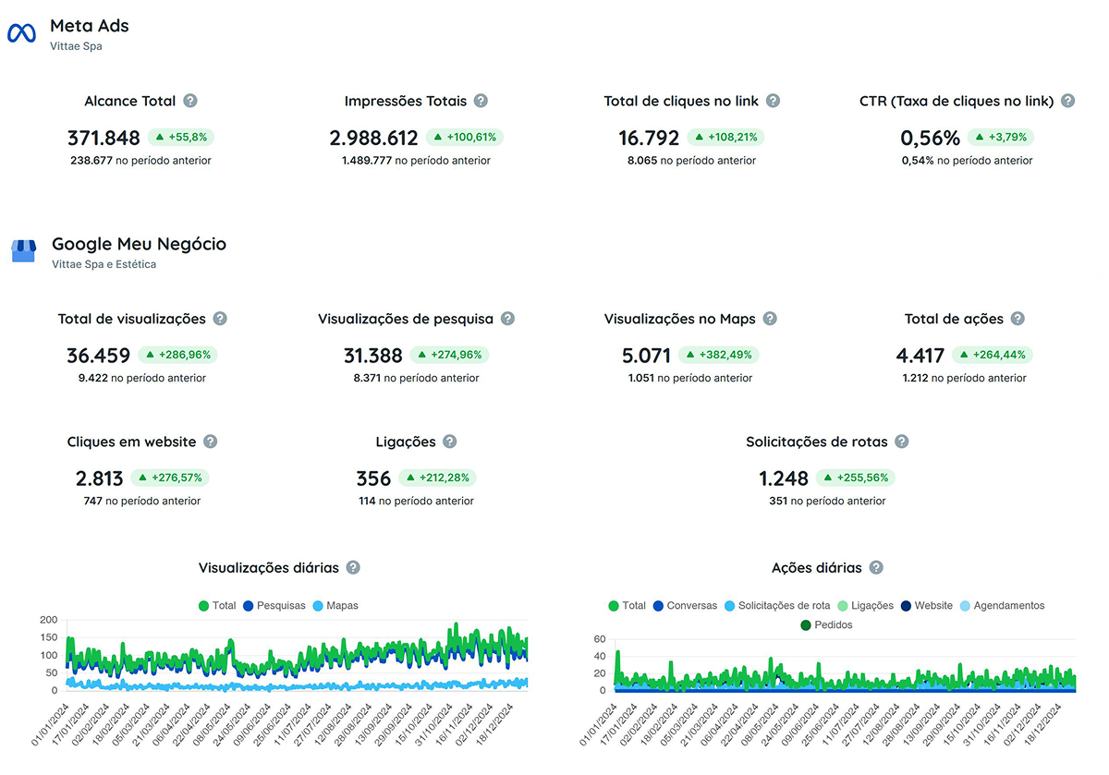Click the +264,44% total actions badge
The width and height of the screenshot is (1109, 775).
pyautogui.click(x=993, y=354)
